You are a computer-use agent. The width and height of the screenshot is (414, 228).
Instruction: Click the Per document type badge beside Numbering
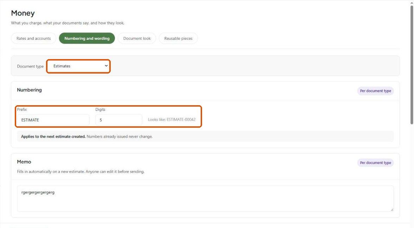point(375,91)
